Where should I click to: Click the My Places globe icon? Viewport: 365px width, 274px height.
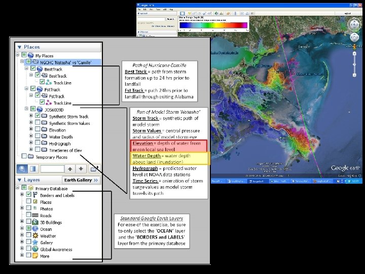30,55
